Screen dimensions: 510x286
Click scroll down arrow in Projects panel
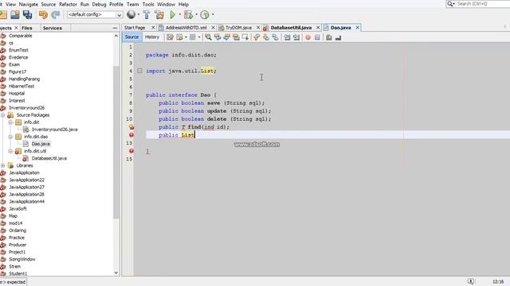tap(116, 273)
